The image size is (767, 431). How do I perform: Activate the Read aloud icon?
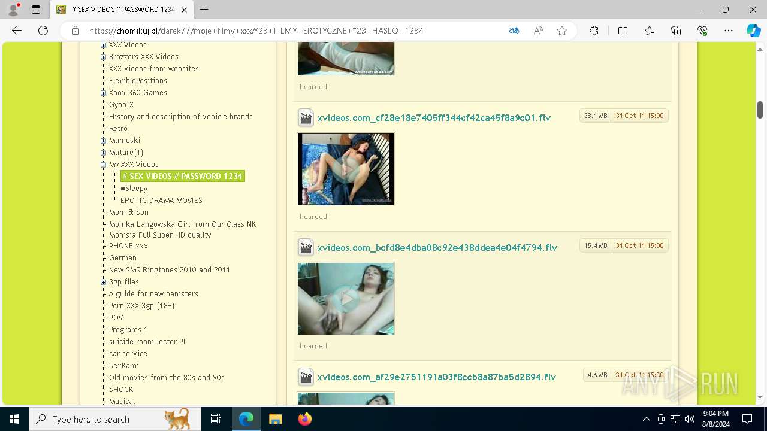click(538, 31)
